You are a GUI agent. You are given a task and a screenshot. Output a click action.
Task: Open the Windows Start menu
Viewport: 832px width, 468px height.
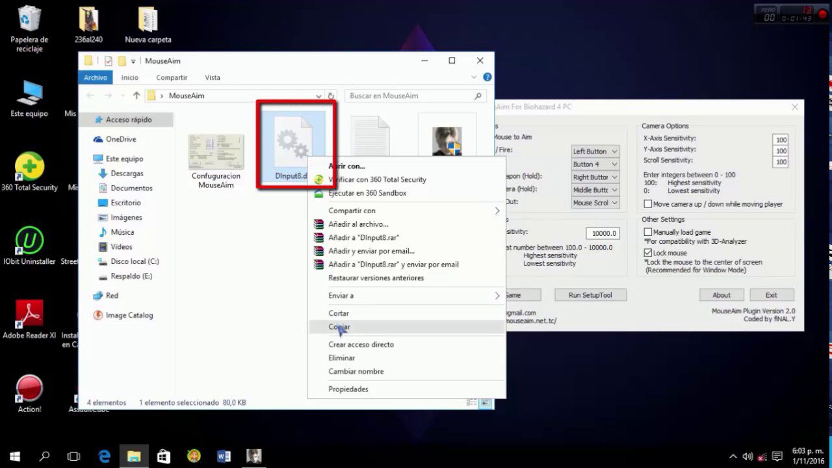pyautogui.click(x=14, y=456)
